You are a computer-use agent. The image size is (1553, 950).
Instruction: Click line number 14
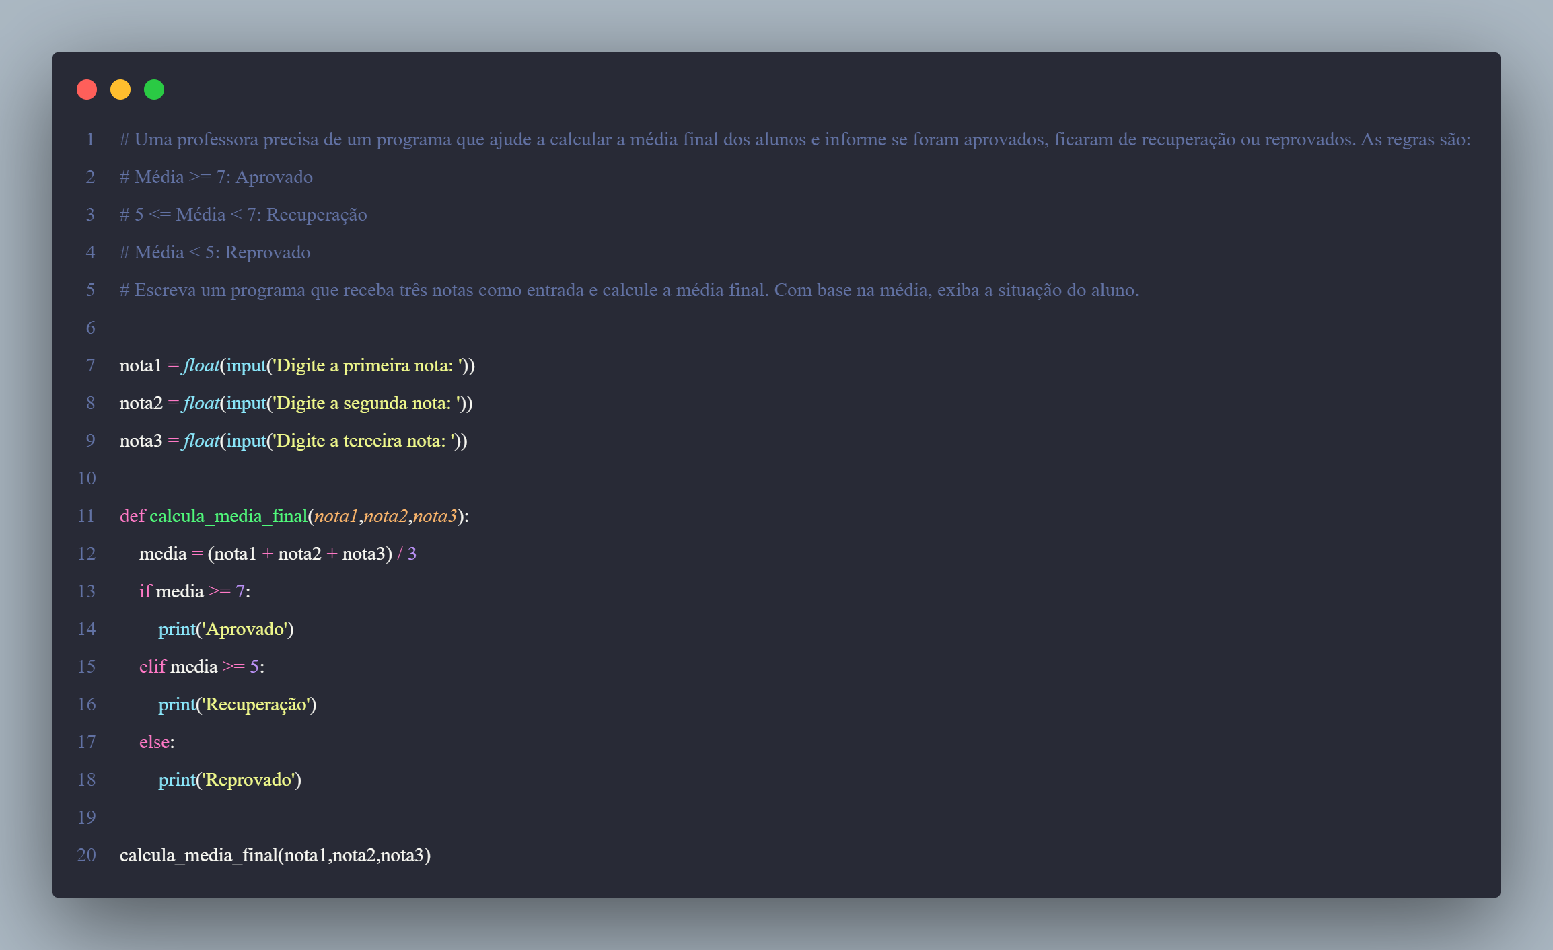click(87, 629)
